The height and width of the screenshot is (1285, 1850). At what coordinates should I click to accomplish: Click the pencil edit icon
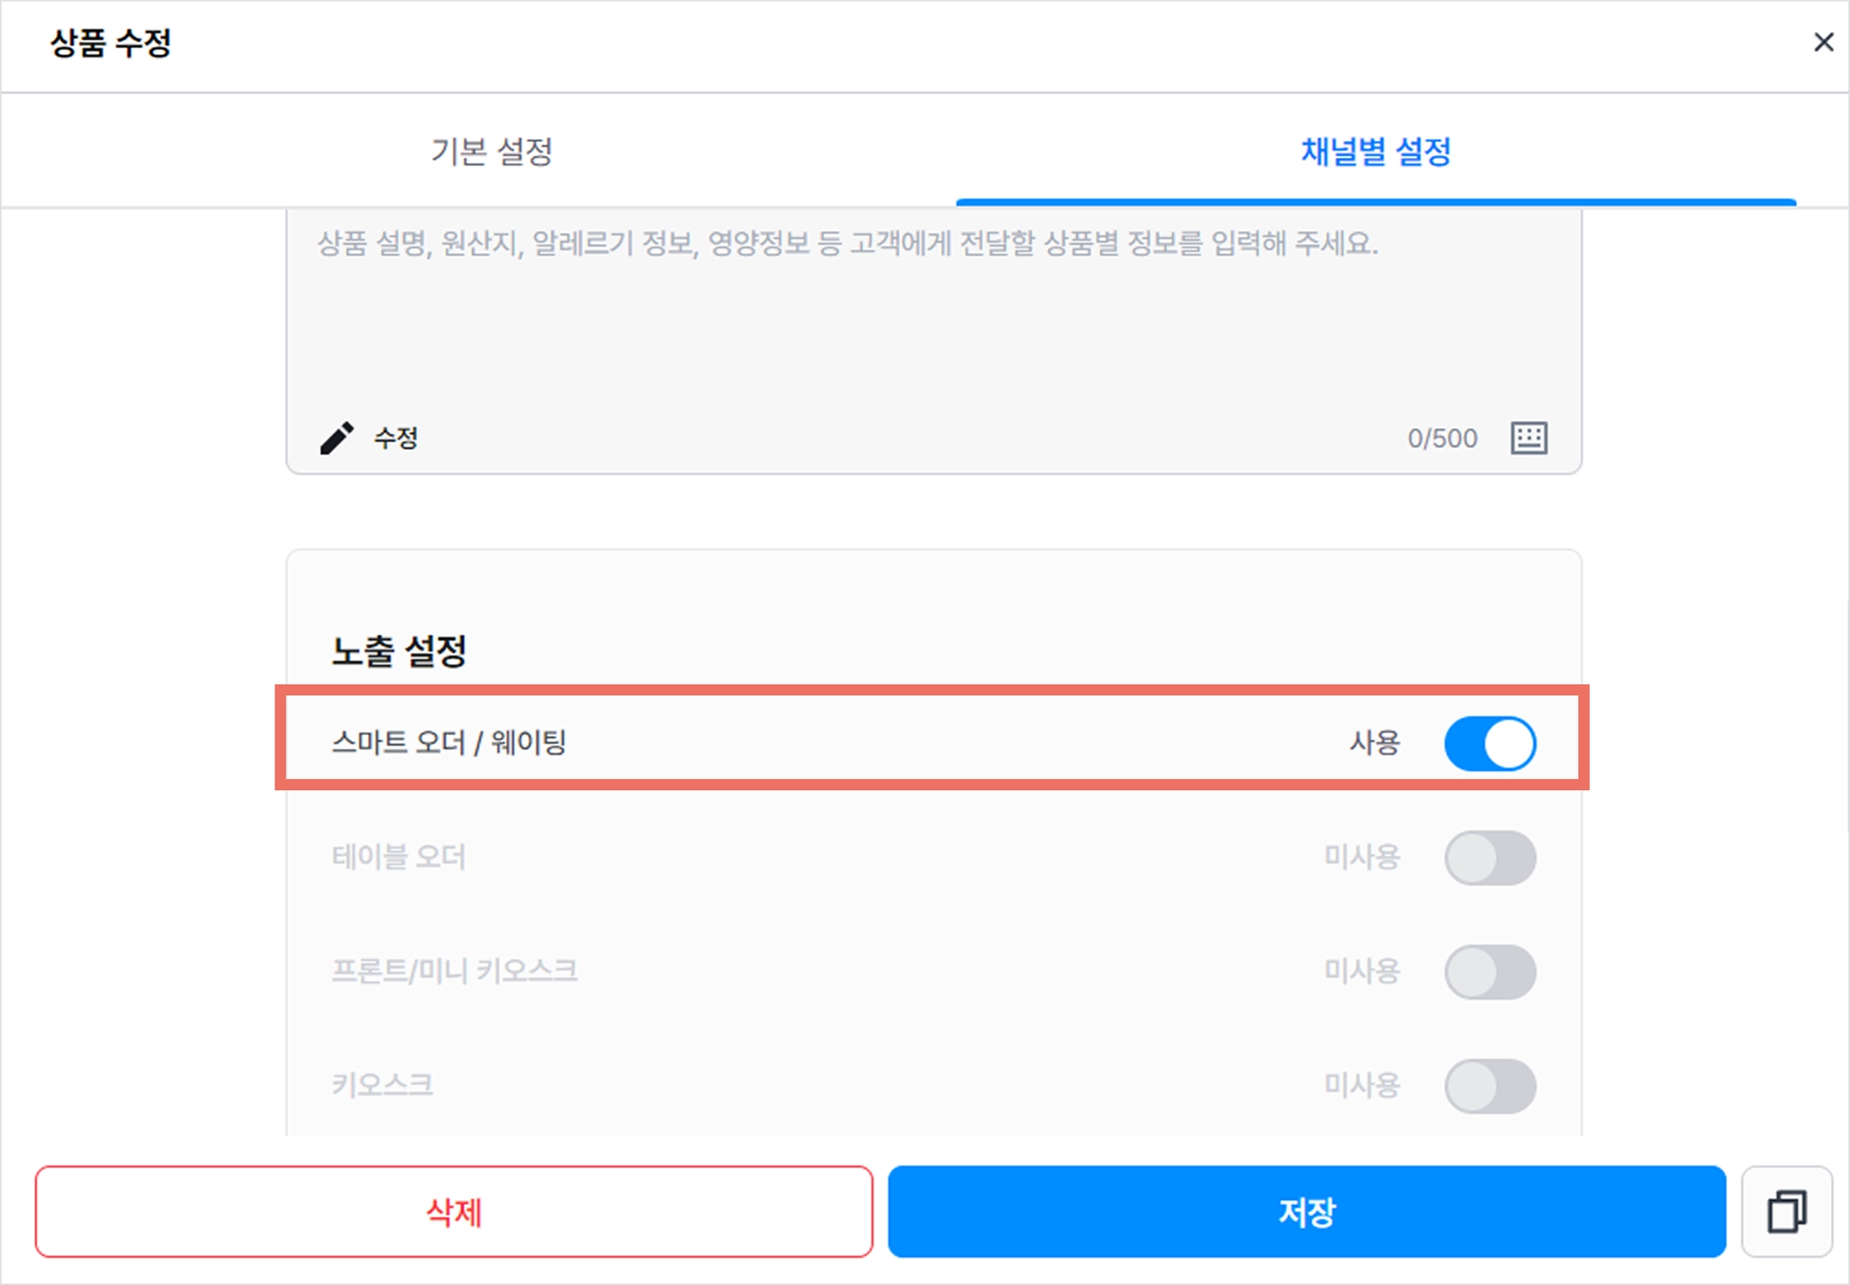337,438
